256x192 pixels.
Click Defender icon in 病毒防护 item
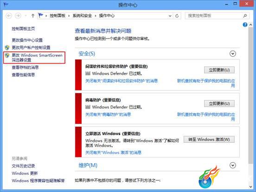(88, 107)
